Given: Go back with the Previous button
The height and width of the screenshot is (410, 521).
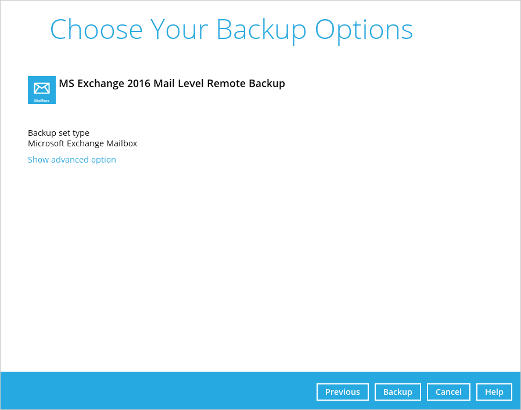Looking at the screenshot, I should click(343, 392).
